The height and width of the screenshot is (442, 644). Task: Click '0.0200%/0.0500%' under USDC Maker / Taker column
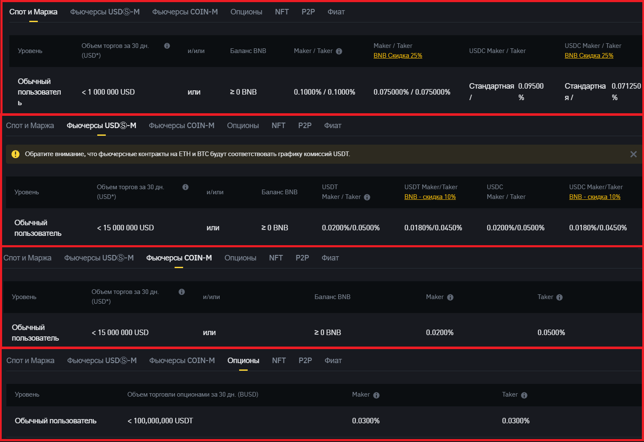coord(516,228)
